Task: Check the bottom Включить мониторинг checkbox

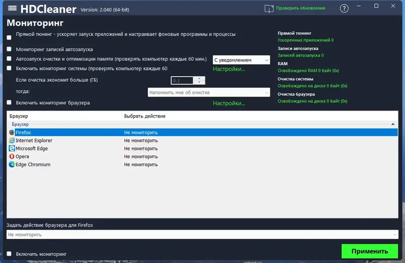Action: coord(9,254)
